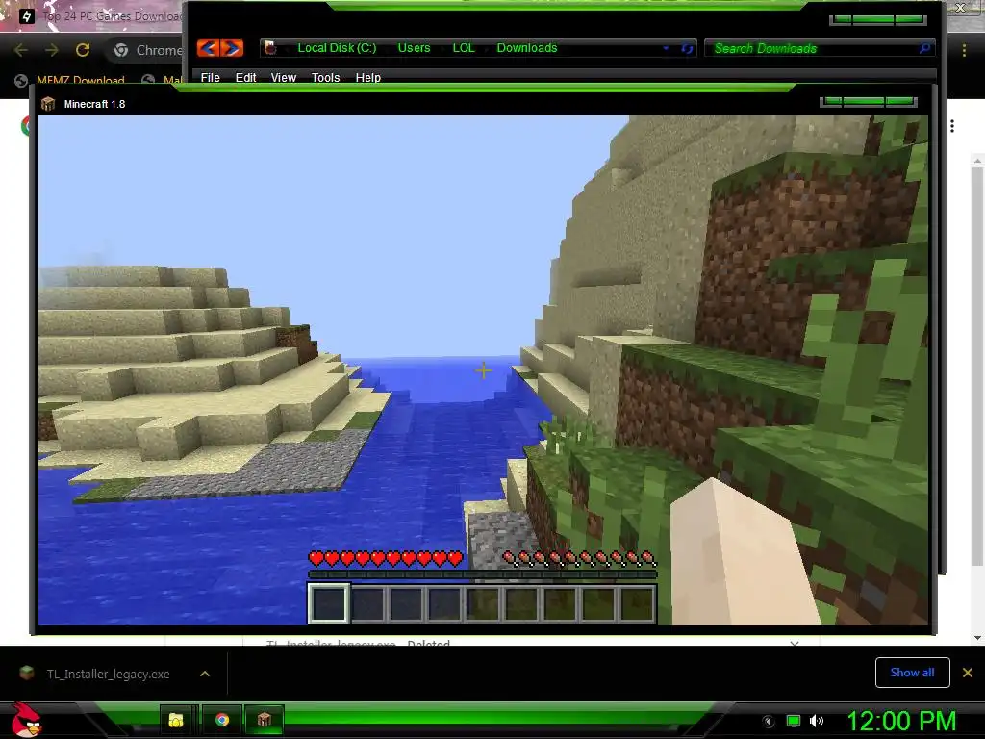Screen dimensions: 985x739
Task: Expand the Explorer address bar dropdown
Action: (x=666, y=48)
